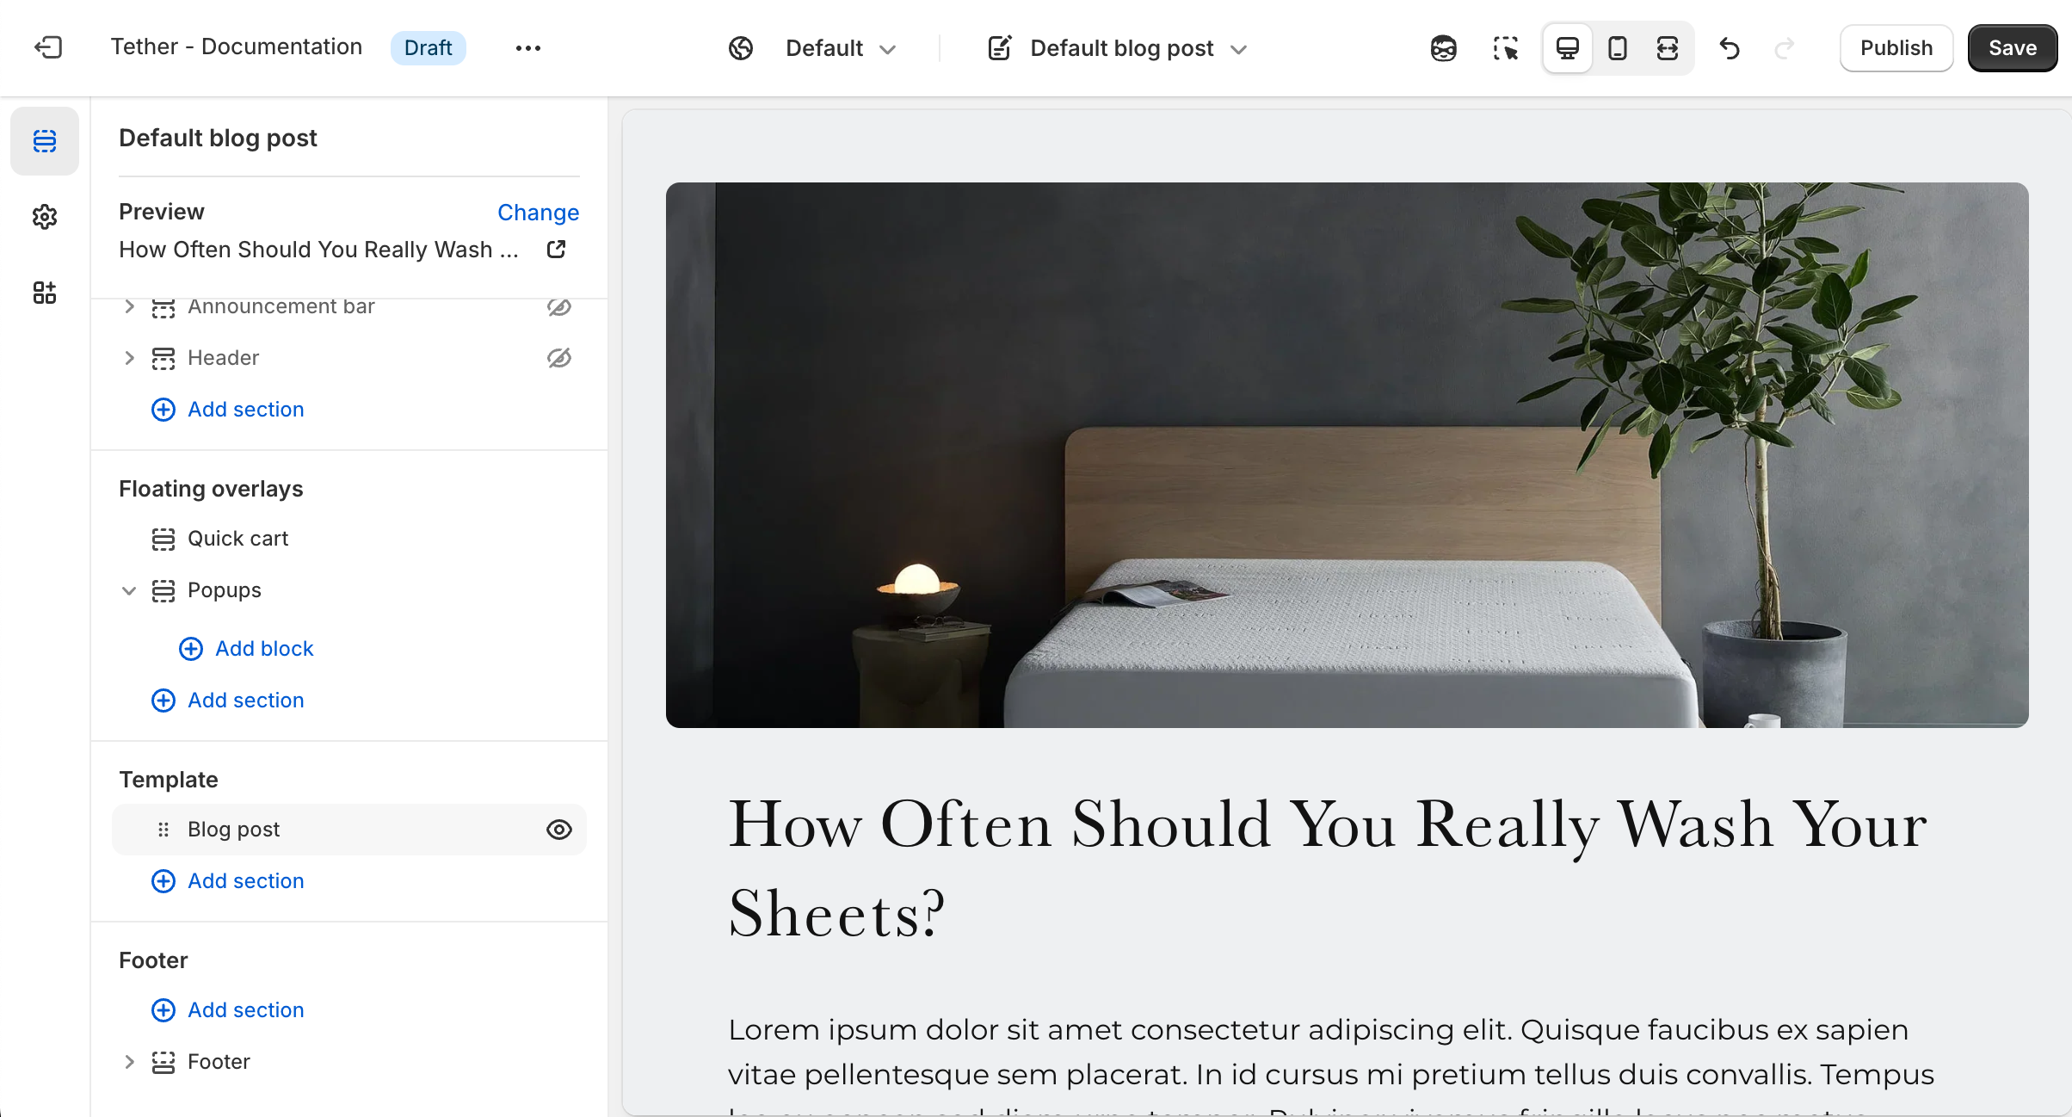The image size is (2072, 1117).
Task: Click the Footer section icon
Action: (163, 1062)
